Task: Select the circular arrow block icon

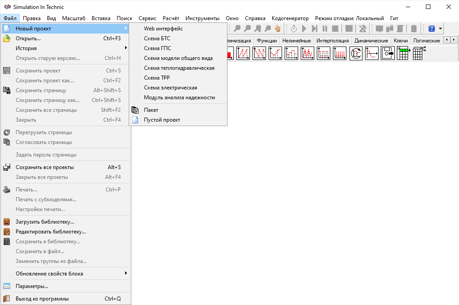Action: point(356,54)
